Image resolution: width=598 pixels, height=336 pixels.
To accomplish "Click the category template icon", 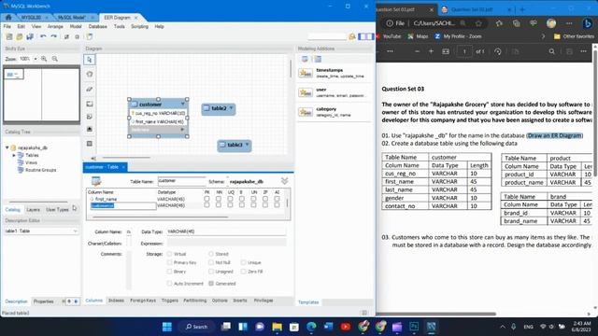I will pyautogui.click(x=306, y=112).
